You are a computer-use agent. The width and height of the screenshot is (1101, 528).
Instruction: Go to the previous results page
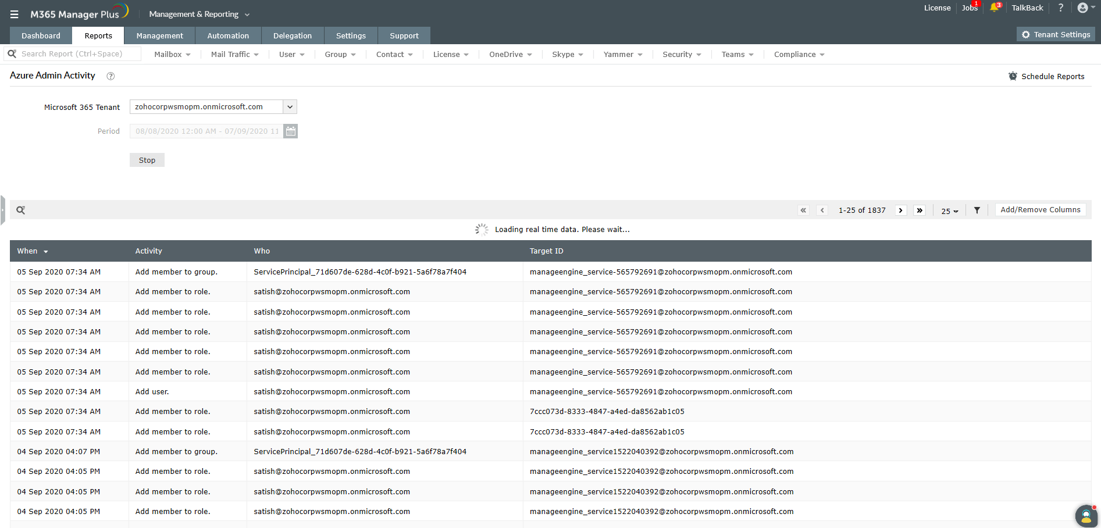[822, 211]
